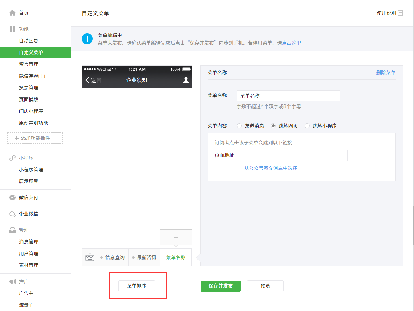The image size is (414, 311).
Task: Click the 小程序 section header
Action: (26, 158)
